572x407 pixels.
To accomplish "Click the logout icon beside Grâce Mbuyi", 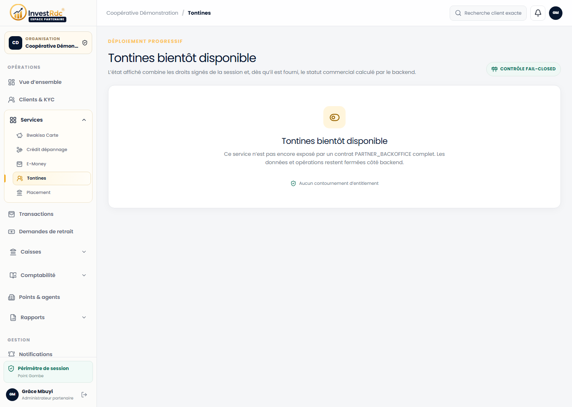I will tap(84, 395).
